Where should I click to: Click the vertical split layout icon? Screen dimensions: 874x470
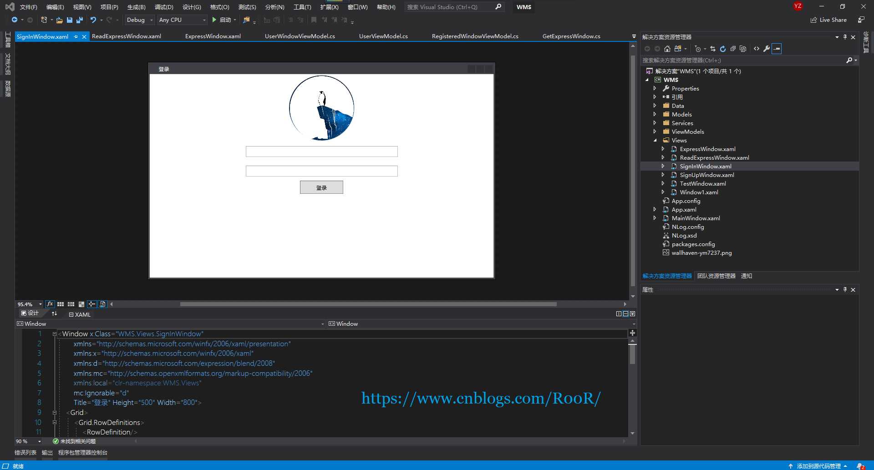point(619,313)
